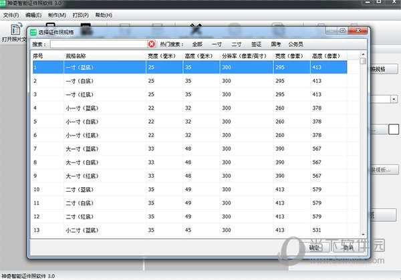Screen dimensions: 401x280
Task: Click the 取消 button
Action: 348,247
